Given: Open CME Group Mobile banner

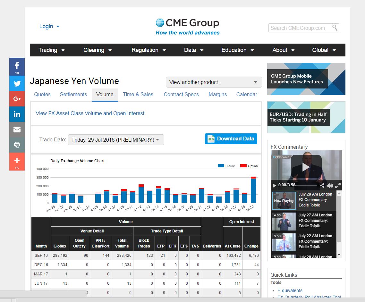Looking at the screenshot, I should (x=306, y=79).
